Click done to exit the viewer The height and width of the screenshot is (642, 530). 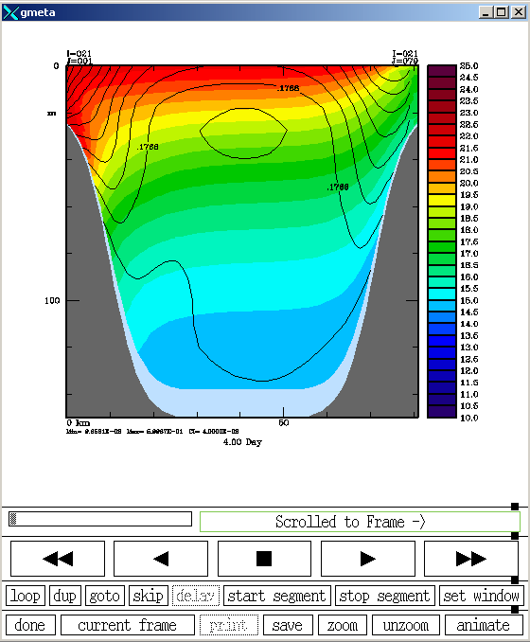point(30,625)
